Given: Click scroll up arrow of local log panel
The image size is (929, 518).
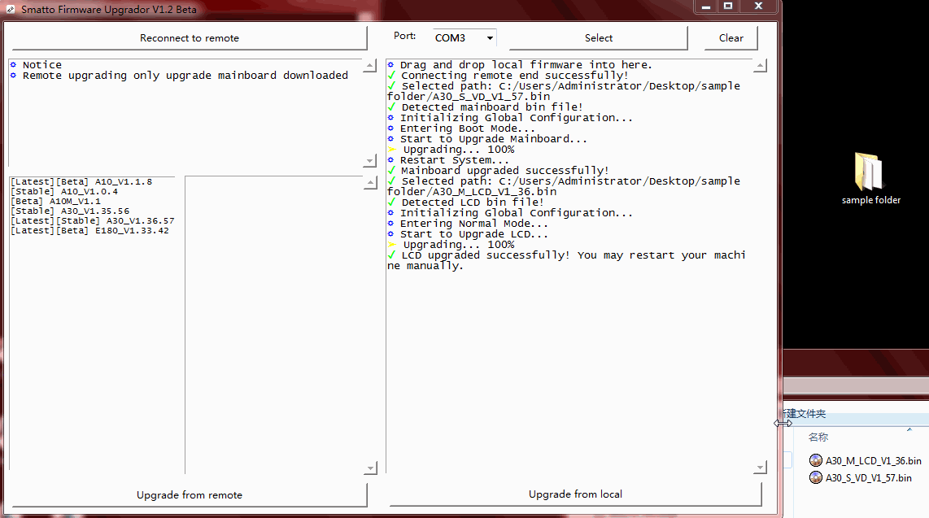Looking at the screenshot, I should click(760, 65).
